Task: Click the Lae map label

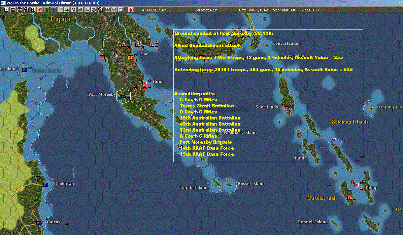Action: point(145,54)
